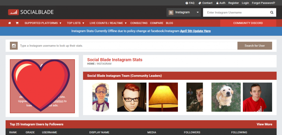Expand Live Counts / Realtime menu
Image resolution: width=282 pixels, height=135 pixels.
(x=108, y=23)
